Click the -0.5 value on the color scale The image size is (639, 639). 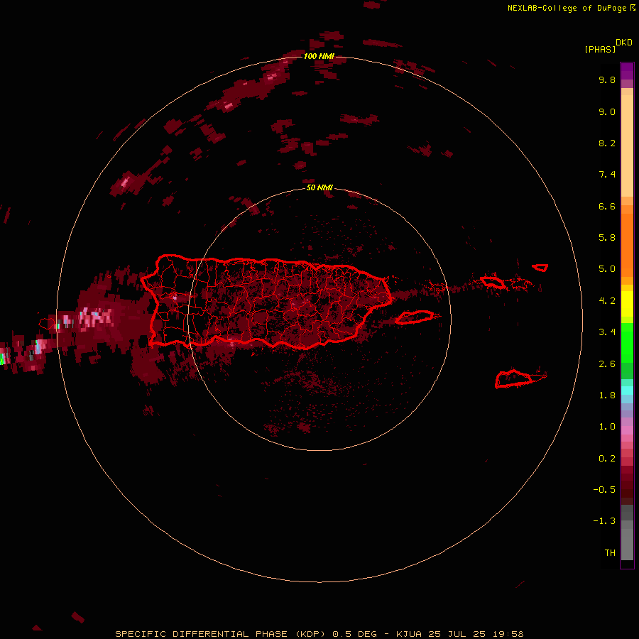(x=604, y=490)
